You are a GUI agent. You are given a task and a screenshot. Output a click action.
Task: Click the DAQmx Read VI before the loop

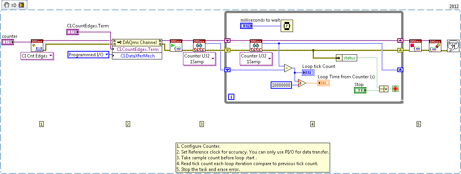coord(199,45)
